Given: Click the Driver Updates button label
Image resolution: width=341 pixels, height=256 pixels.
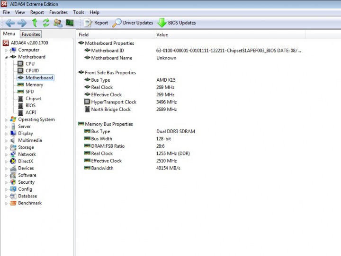Looking at the screenshot, I should 138,23.
